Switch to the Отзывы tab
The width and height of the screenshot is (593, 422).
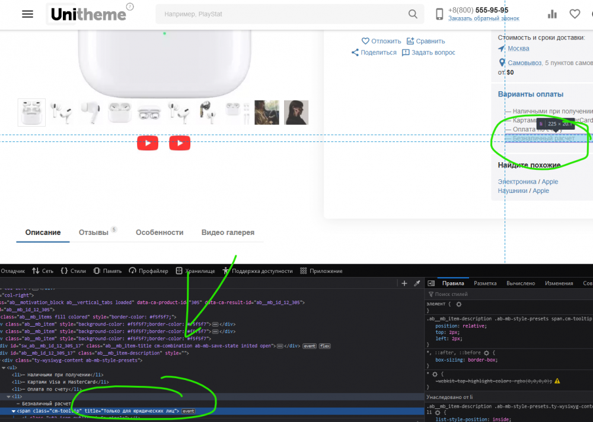pos(94,233)
